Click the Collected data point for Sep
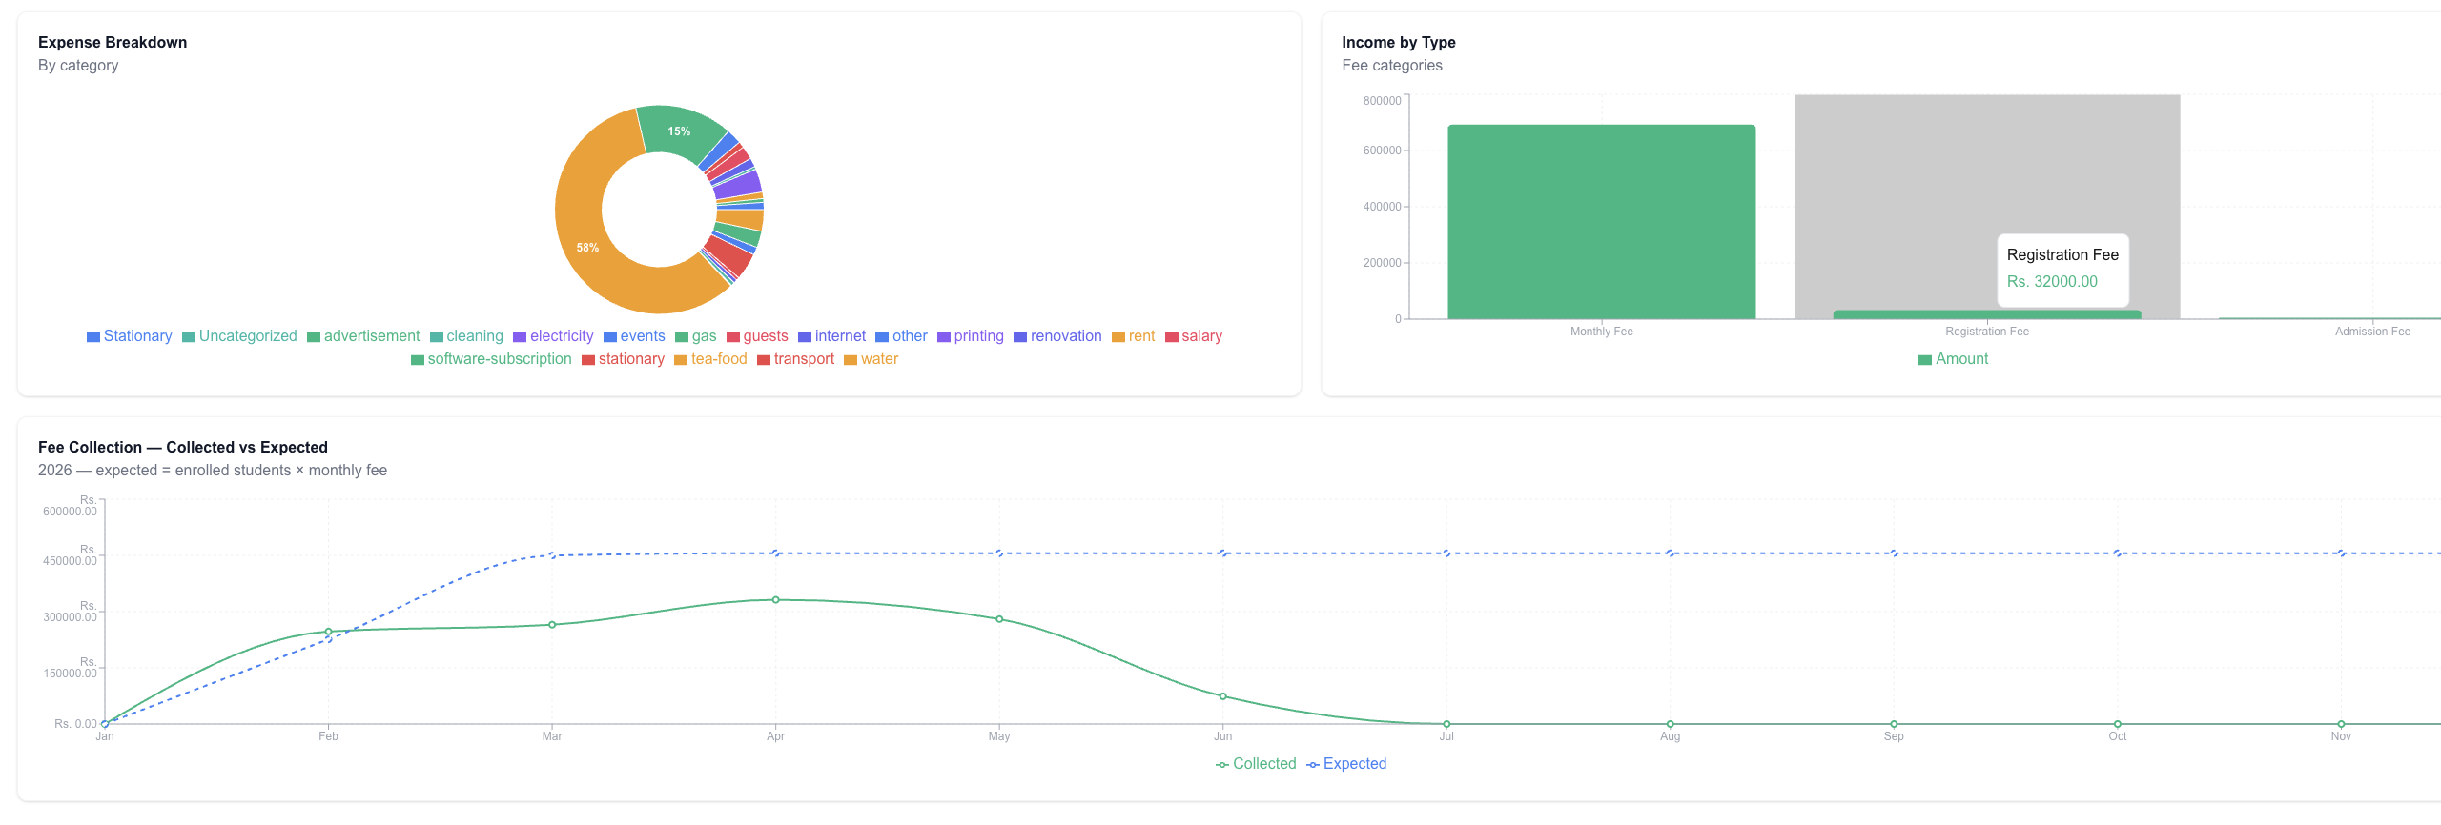The width and height of the screenshot is (2441, 825). [x=1894, y=724]
